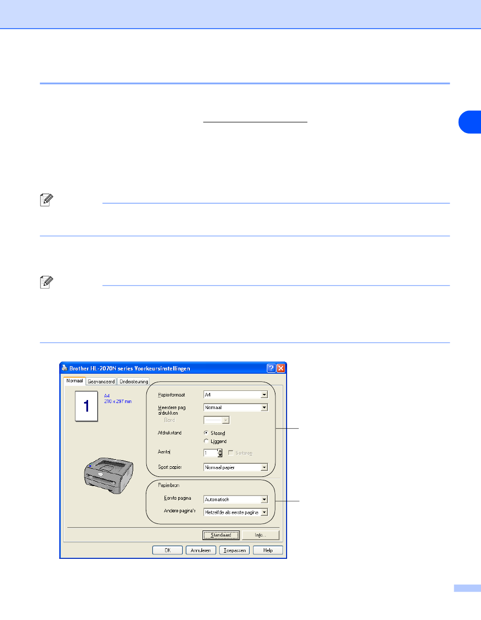The image size is (481, 620).
Task: Expand the Eerste pagina paper source dropdown
Action: [264, 499]
